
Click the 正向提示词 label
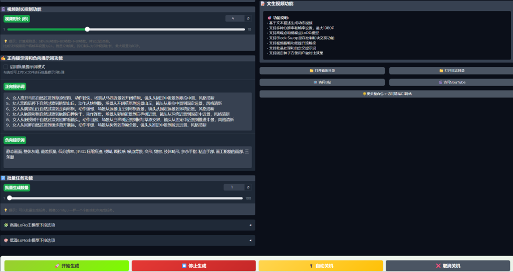pos(15,86)
